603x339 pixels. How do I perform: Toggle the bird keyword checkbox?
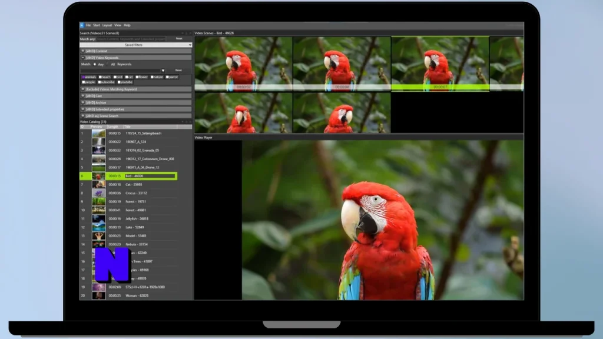[x=115, y=77]
